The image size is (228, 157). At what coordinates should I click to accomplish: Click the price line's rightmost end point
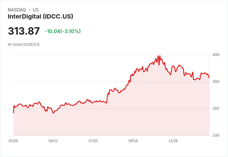tap(209, 78)
